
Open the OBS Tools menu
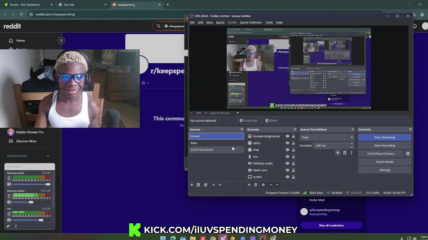click(x=269, y=22)
